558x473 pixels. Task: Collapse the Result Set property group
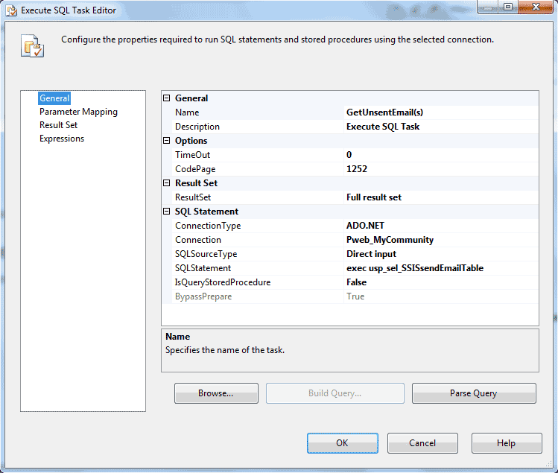(167, 183)
